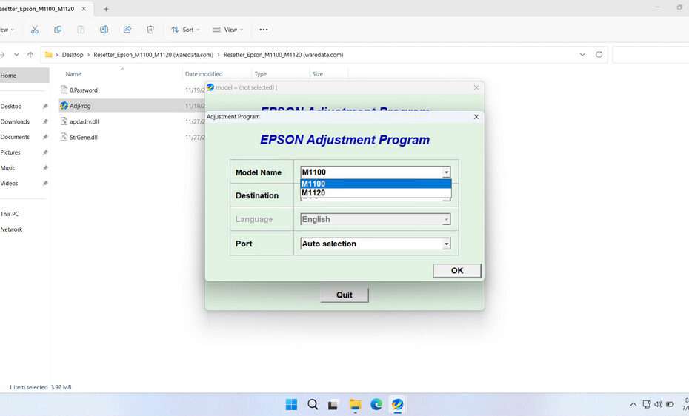Select This PC in the navigation pane

coord(9,214)
